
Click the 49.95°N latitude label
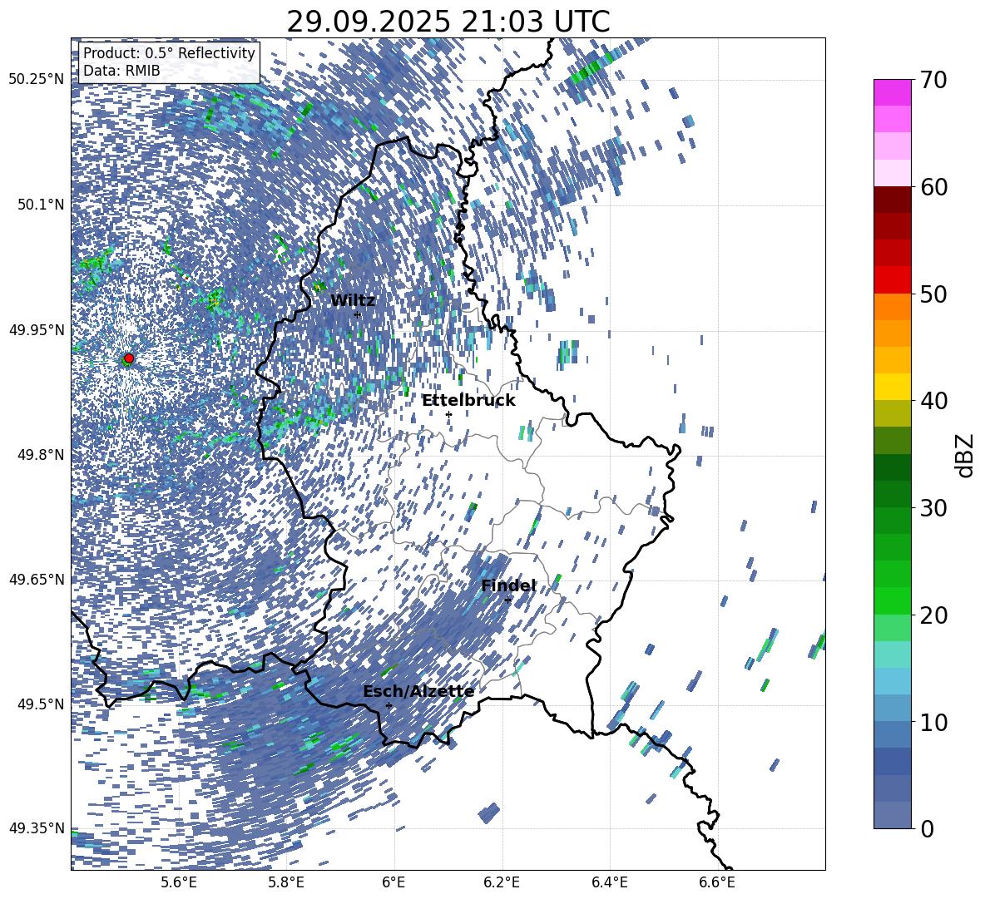[x=37, y=329]
